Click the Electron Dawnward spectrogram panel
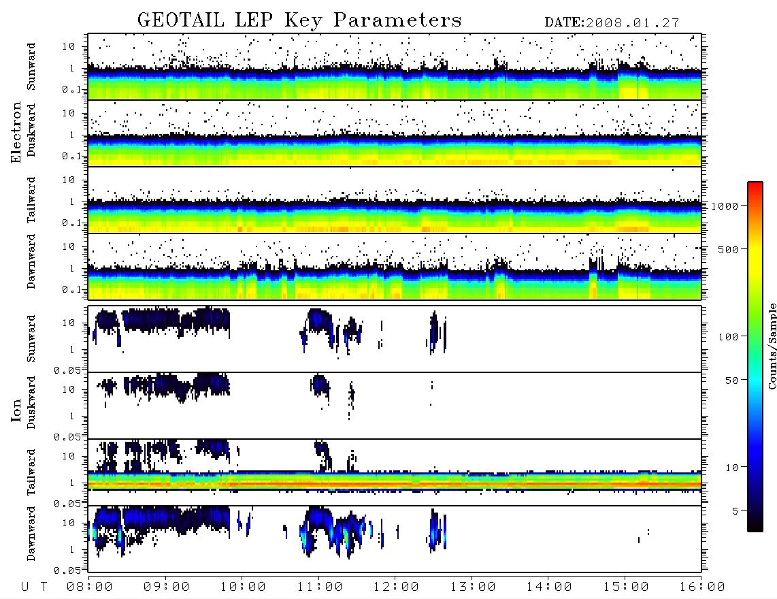This screenshot has height=599, width=777. tap(395, 266)
